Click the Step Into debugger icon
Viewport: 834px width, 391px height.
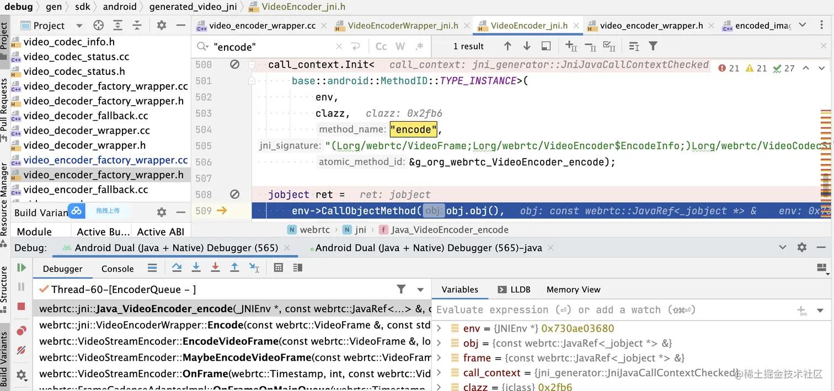click(x=196, y=268)
